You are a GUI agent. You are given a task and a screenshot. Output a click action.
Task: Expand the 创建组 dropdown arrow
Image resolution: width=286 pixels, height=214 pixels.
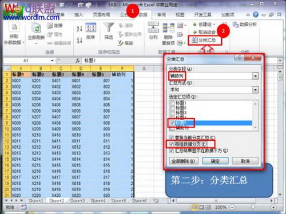[x=214, y=25]
